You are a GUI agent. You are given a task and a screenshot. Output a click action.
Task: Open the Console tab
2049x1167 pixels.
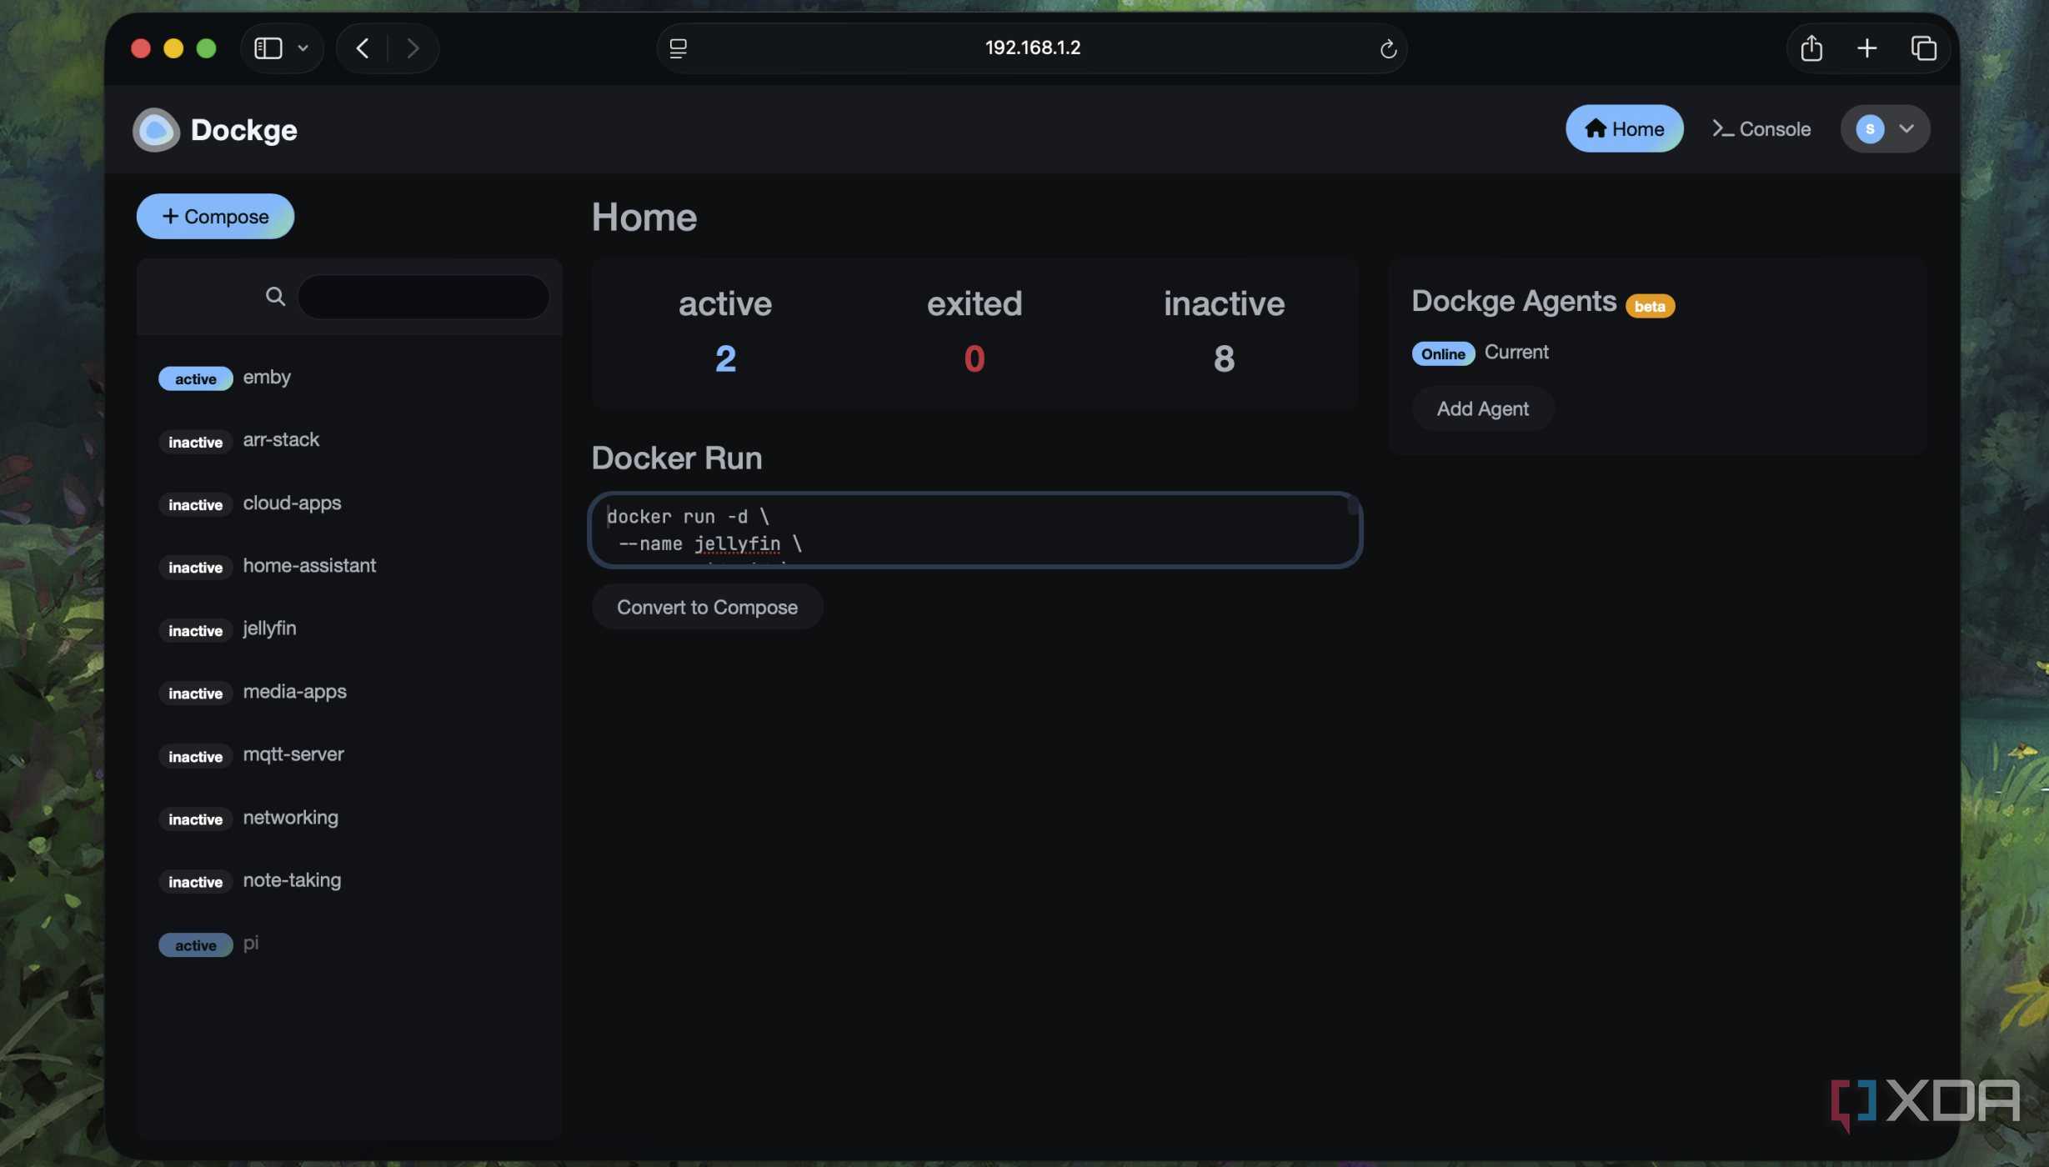coord(1761,128)
